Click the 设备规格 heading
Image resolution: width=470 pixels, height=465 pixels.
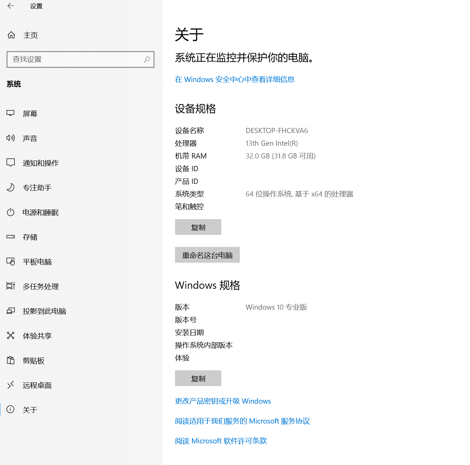pyautogui.click(x=195, y=109)
